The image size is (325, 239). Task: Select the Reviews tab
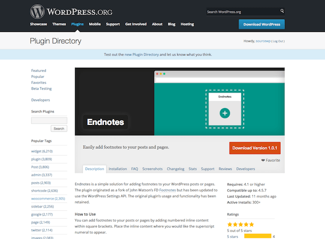point(225,169)
